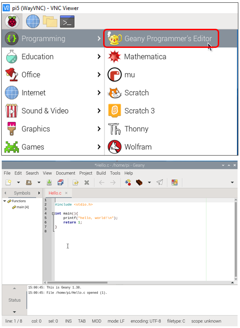Image resolution: width=240 pixels, height=328 pixels.
Task: Select the Status tab in the message window
Action: click(x=15, y=300)
